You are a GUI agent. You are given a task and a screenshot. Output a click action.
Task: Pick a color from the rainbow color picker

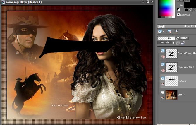point(166,8)
